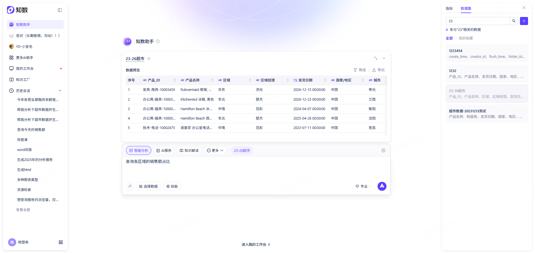535x253 pixels.
Task: Open the 更多 dropdown menu
Action: pos(215,150)
